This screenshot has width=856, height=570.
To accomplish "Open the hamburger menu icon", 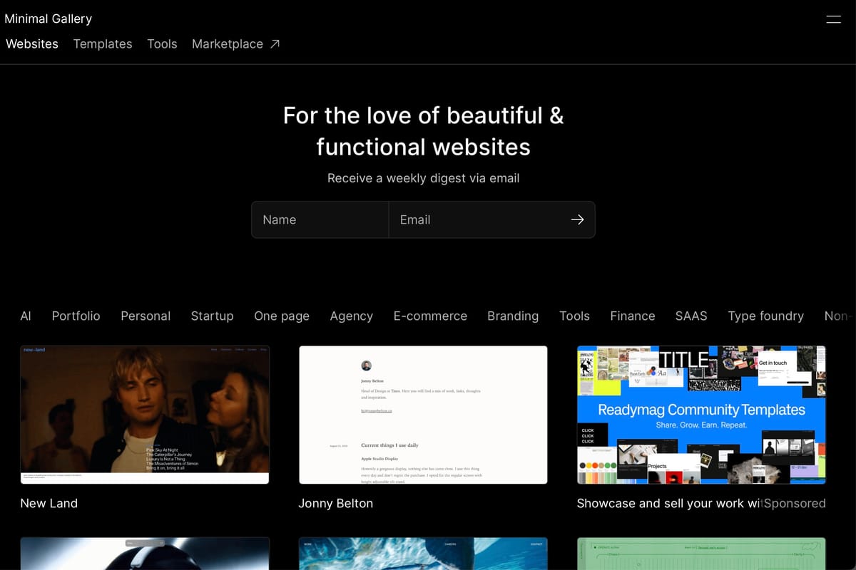I will 833,19.
